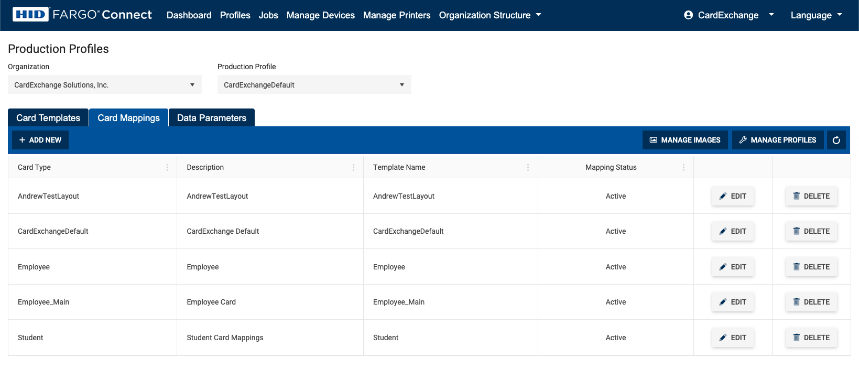This screenshot has height=369, width=859.
Task: Click the Production Profiles page heading
Action: click(x=59, y=49)
